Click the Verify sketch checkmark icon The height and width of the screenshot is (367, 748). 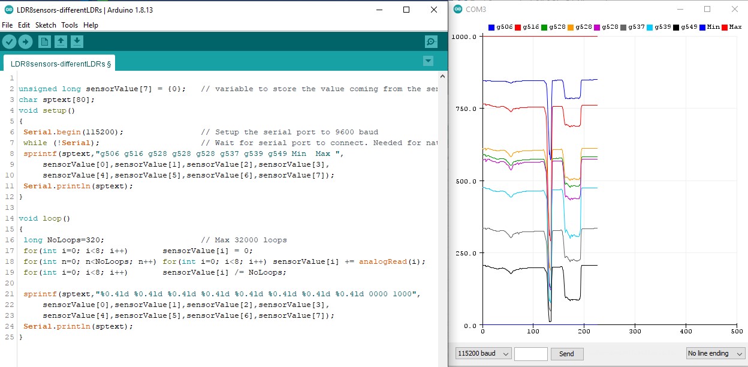tap(9, 41)
